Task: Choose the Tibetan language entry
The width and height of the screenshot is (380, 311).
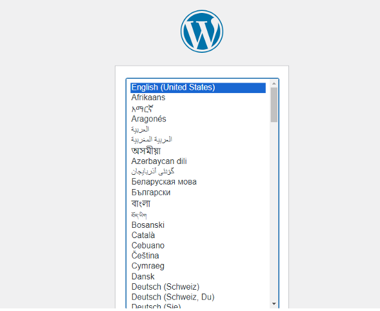Action: (198, 215)
